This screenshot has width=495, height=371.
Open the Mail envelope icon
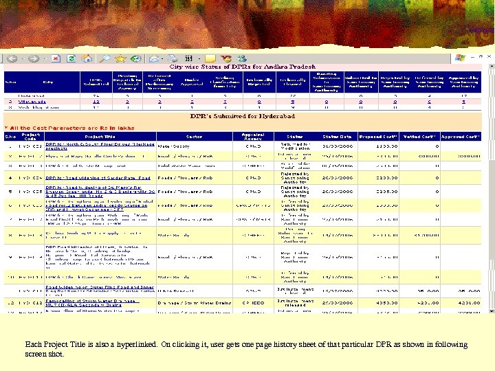154,58
